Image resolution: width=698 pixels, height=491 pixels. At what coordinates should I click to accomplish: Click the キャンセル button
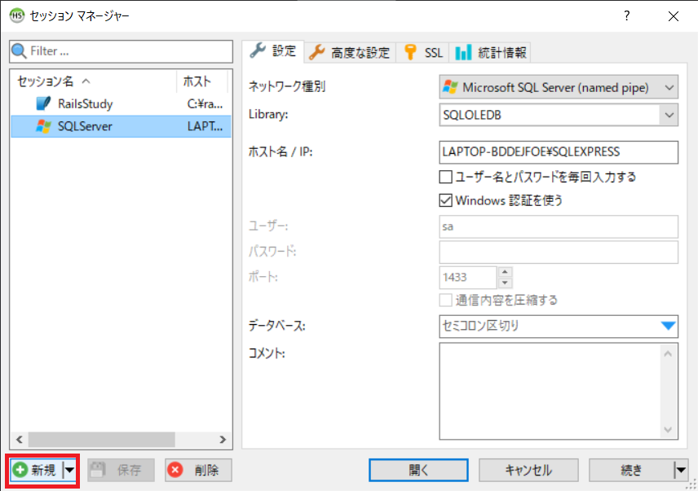528,470
